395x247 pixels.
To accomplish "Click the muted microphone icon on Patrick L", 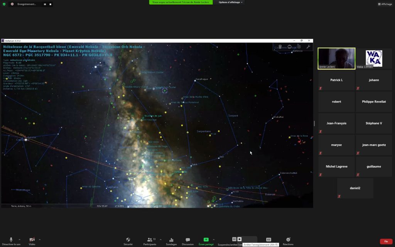I will [321, 88].
